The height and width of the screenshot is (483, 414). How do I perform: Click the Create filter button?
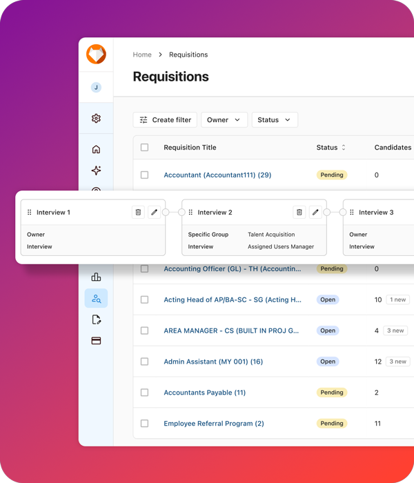(165, 120)
